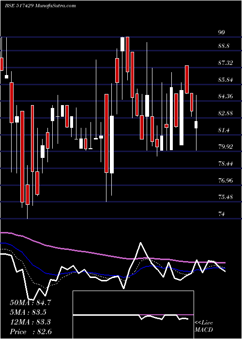Click the 90 price axis label
This screenshot has height=339, width=242.
click(x=222, y=32)
